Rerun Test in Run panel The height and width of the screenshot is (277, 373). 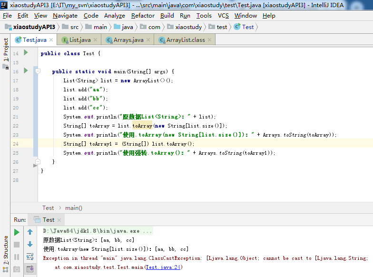[17, 232]
